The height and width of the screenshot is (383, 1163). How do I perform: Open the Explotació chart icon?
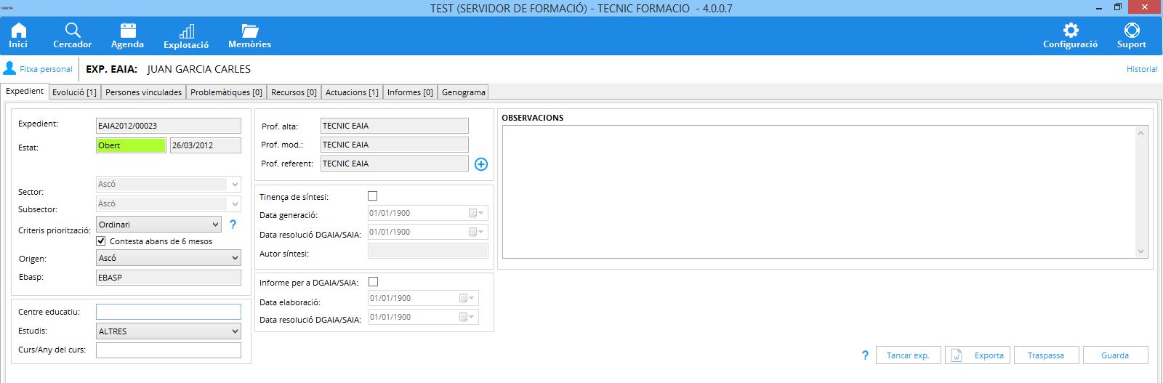tap(186, 35)
